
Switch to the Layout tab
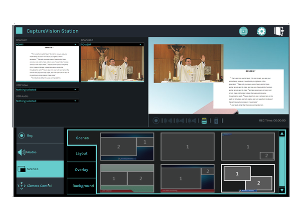81,153
